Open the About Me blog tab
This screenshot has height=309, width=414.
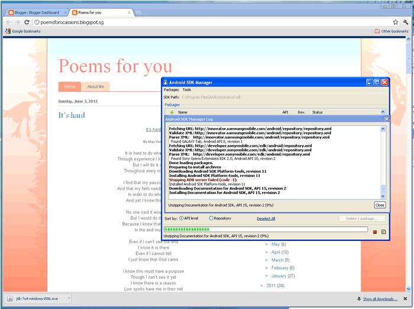[x=96, y=86]
